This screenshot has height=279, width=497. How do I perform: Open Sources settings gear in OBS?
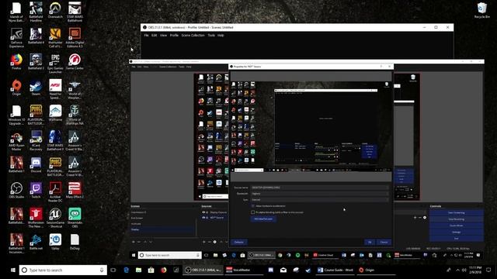pos(214,242)
